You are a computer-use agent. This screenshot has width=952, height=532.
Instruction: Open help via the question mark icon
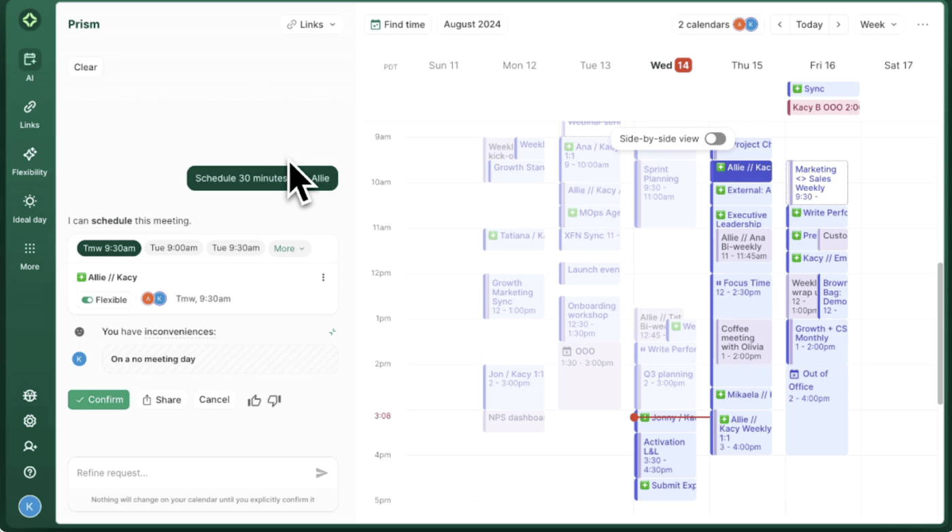(x=29, y=472)
